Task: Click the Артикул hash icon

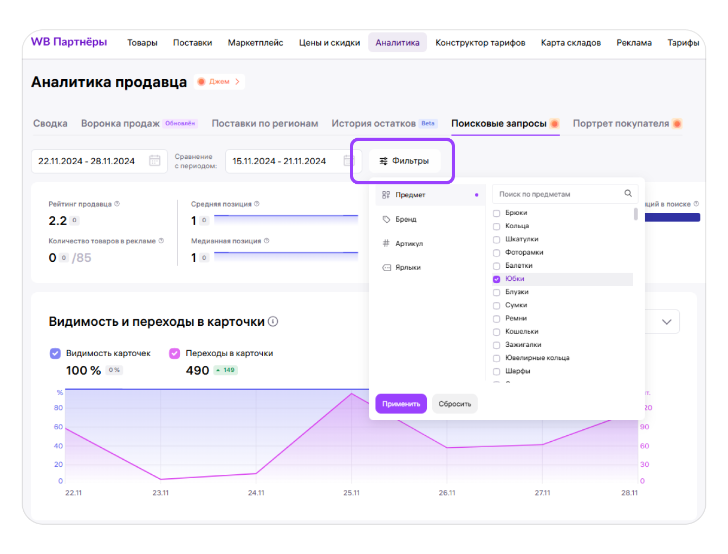Action: click(386, 243)
